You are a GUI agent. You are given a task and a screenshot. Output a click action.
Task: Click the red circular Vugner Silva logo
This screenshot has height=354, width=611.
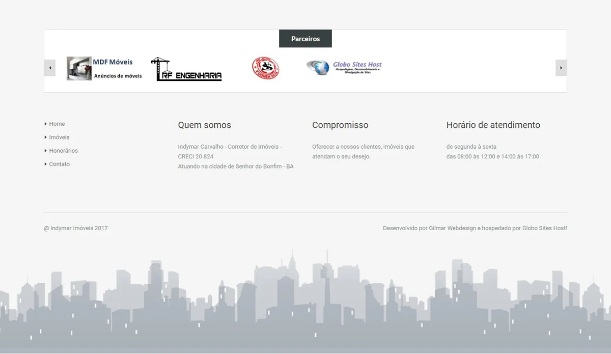[x=265, y=68]
